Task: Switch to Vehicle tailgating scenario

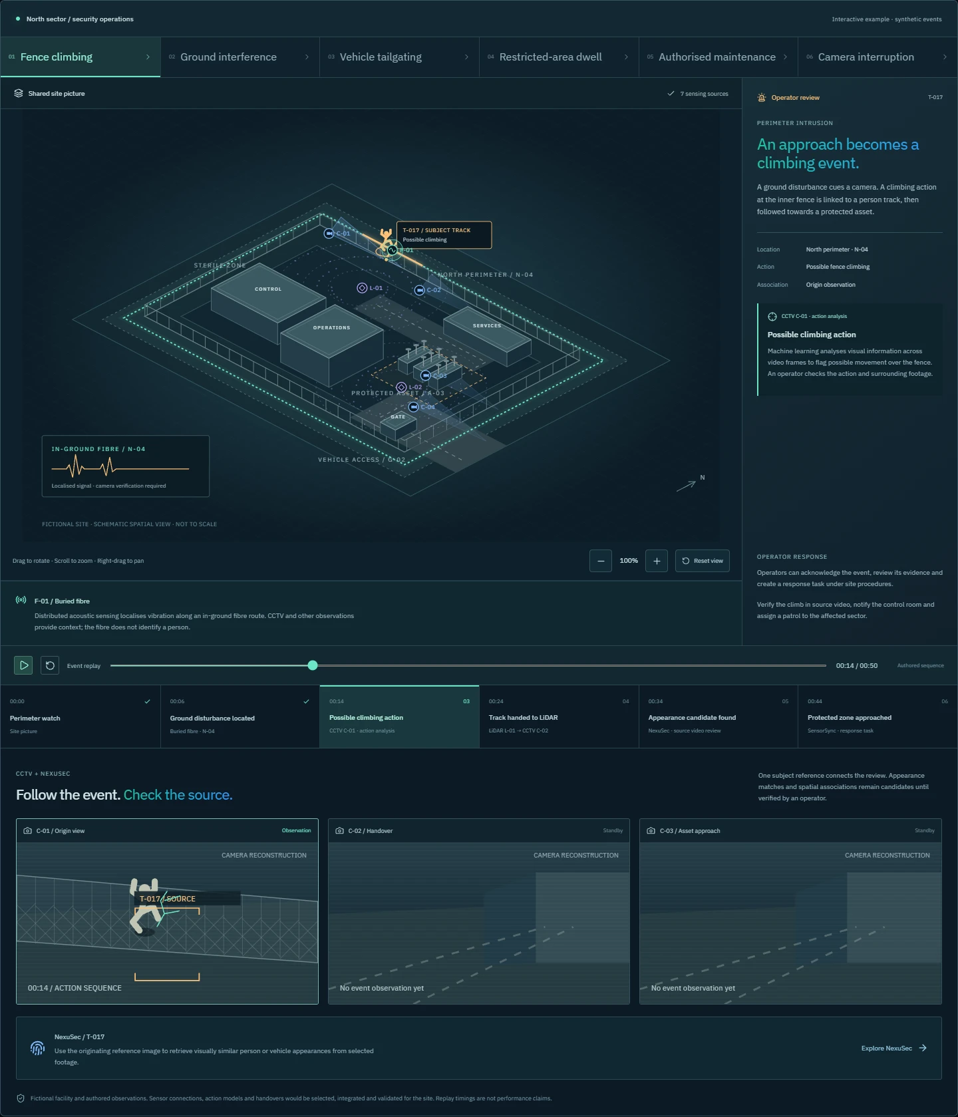Action: point(399,57)
